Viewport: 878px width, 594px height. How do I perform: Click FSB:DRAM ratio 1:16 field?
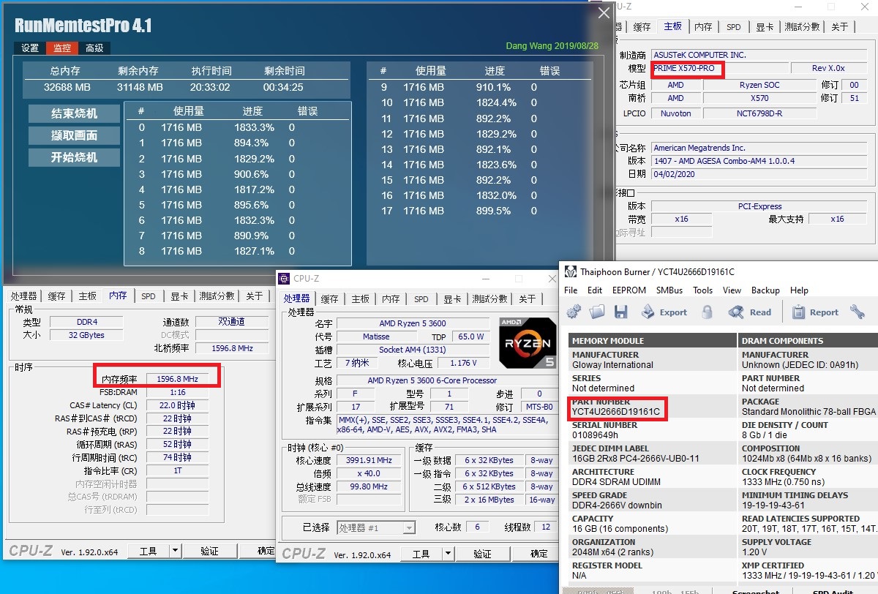(x=178, y=391)
